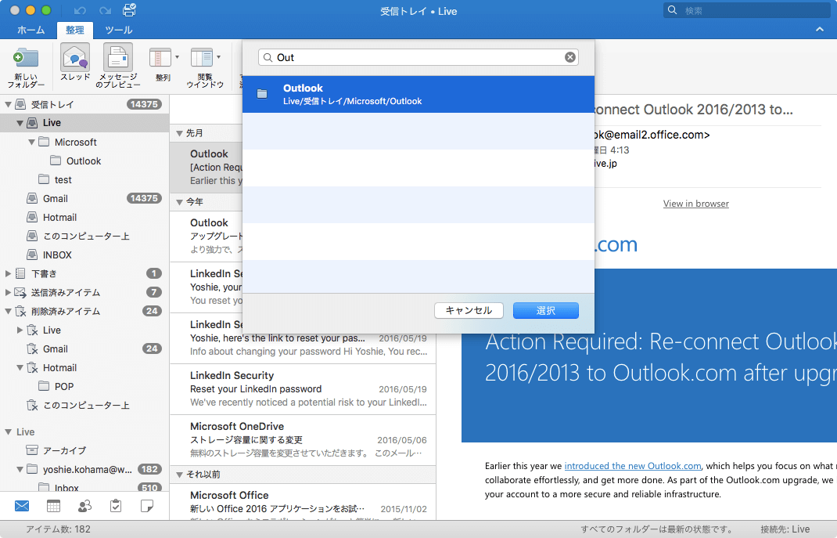Collapse the Live account section header
Image resolution: width=837 pixels, height=538 pixels.
pos(8,431)
